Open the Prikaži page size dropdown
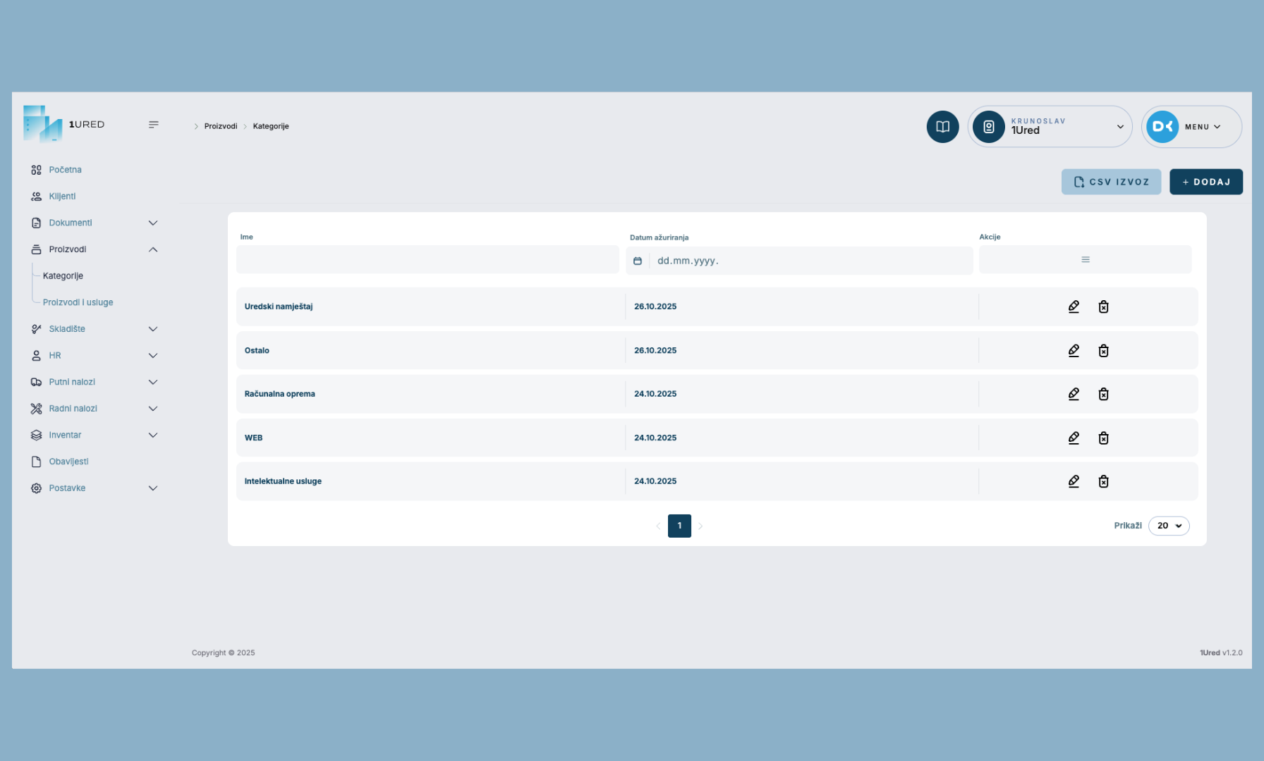The width and height of the screenshot is (1264, 761). pos(1168,526)
